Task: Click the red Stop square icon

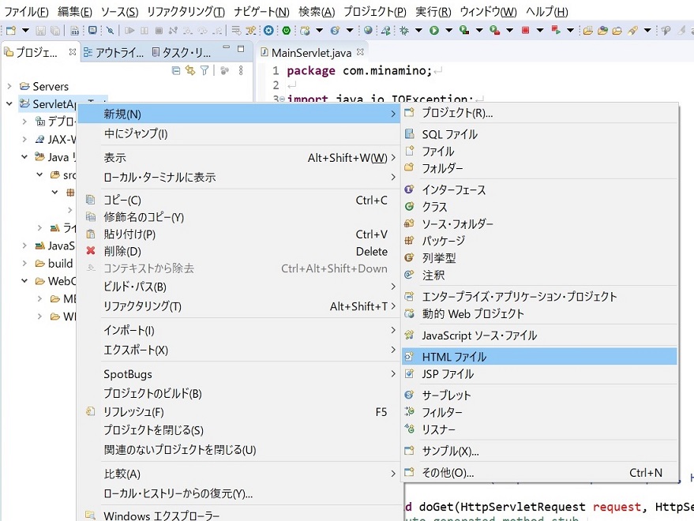Action: click(525, 30)
